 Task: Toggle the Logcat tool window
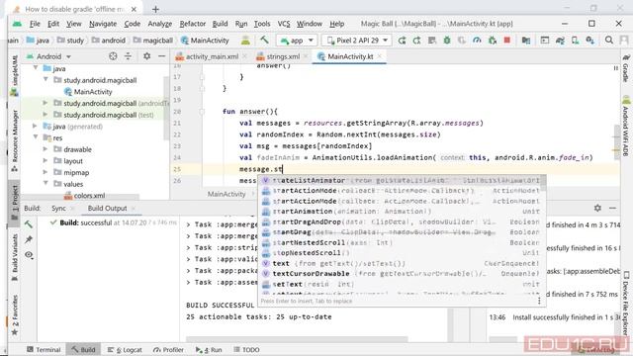click(x=125, y=349)
